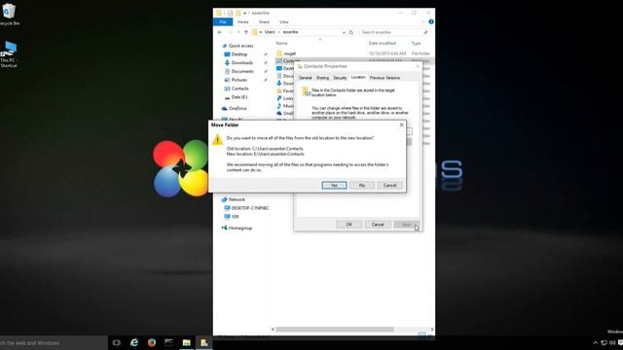Cancel the Move Folder dialog
Image resolution: width=623 pixels, height=350 pixels.
point(389,186)
